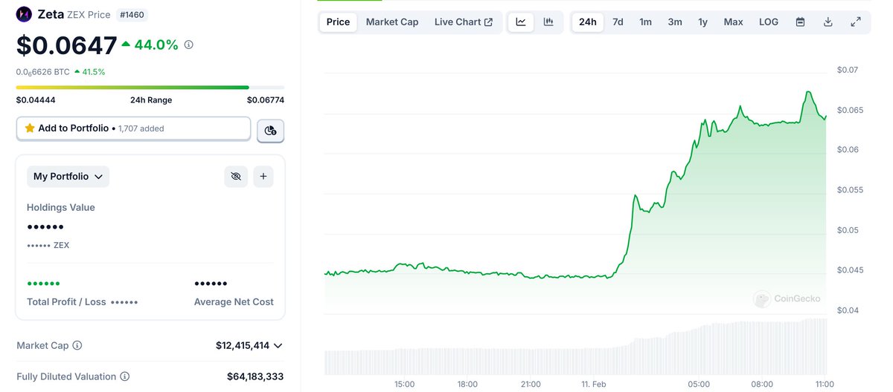Open the My Portfolio dropdown
The width and height of the screenshot is (893, 392).
click(x=68, y=177)
